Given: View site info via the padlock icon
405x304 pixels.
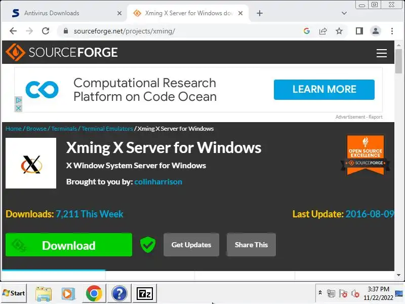Looking at the screenshot, I should click(66, 31).
